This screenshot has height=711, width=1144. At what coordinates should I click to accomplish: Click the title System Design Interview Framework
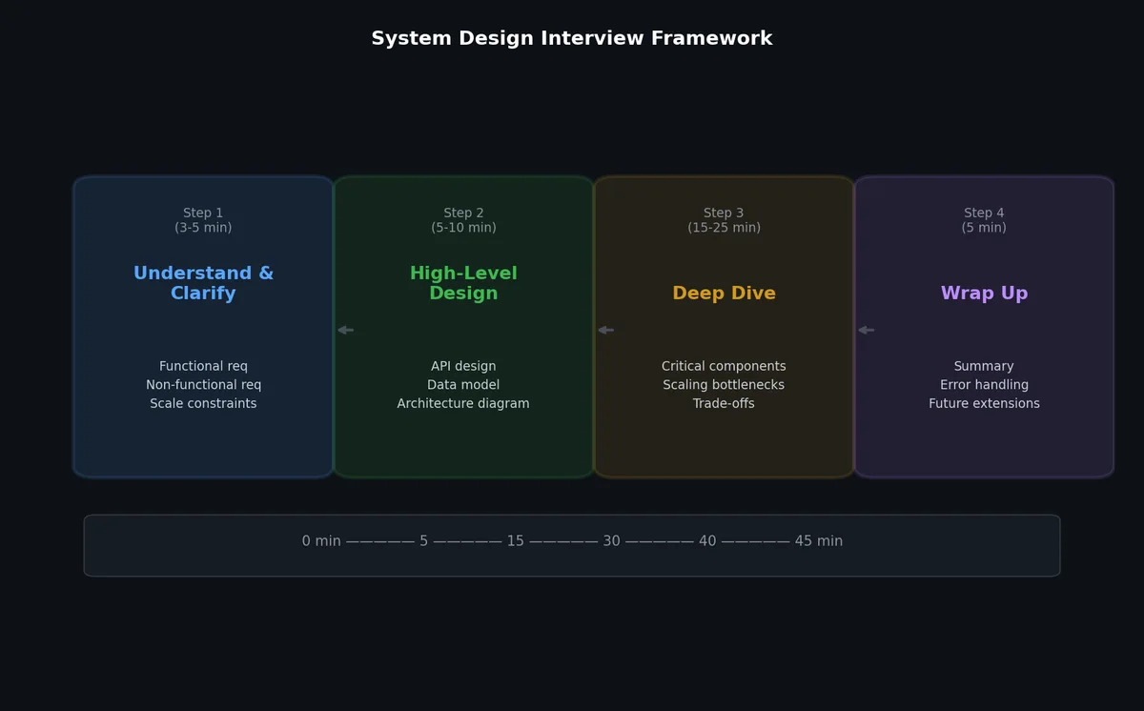coord(571,39)
